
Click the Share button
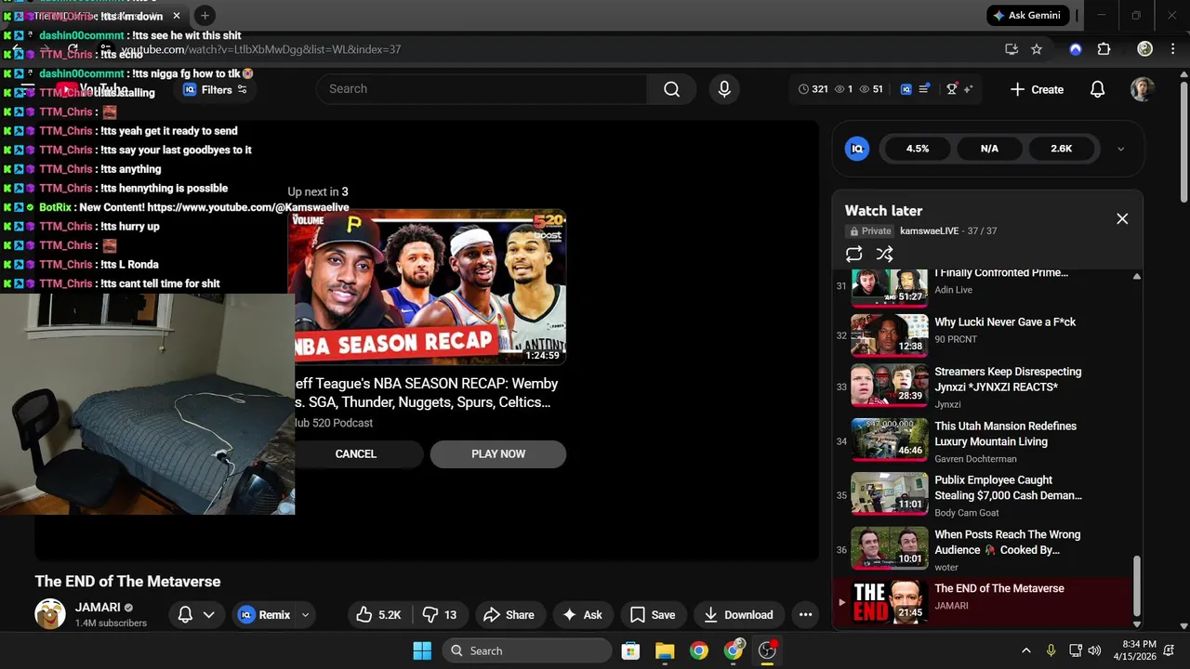click(x=509, y=614)
